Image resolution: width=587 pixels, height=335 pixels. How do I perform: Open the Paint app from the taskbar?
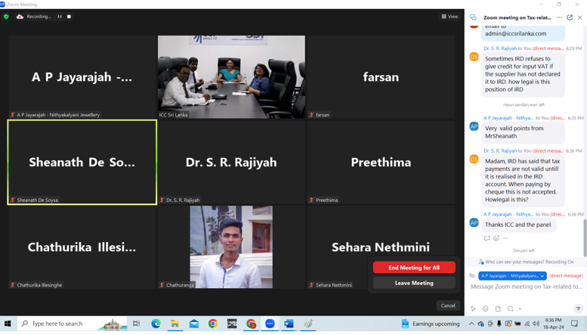(x=308, y=324)
